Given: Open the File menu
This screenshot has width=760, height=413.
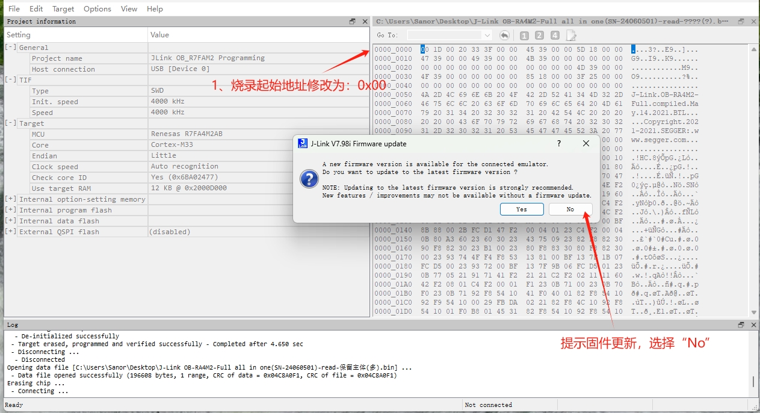Looking at the screenshot, I should coord(14,9).
